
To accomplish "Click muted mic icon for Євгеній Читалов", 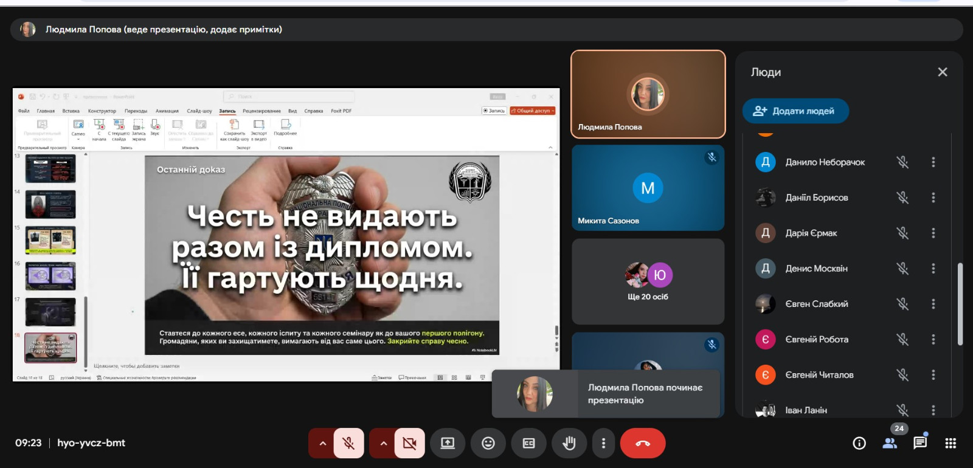I will point(902,374).
